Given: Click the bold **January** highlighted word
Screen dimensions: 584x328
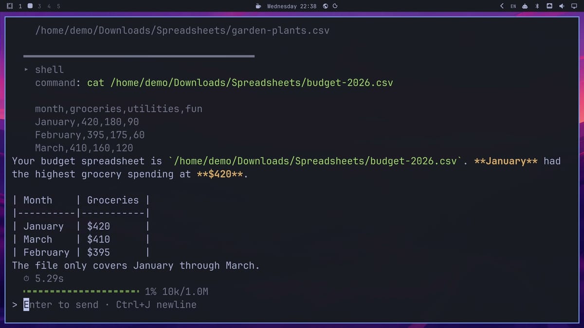Looking at the screenshot, I should 506,161.
